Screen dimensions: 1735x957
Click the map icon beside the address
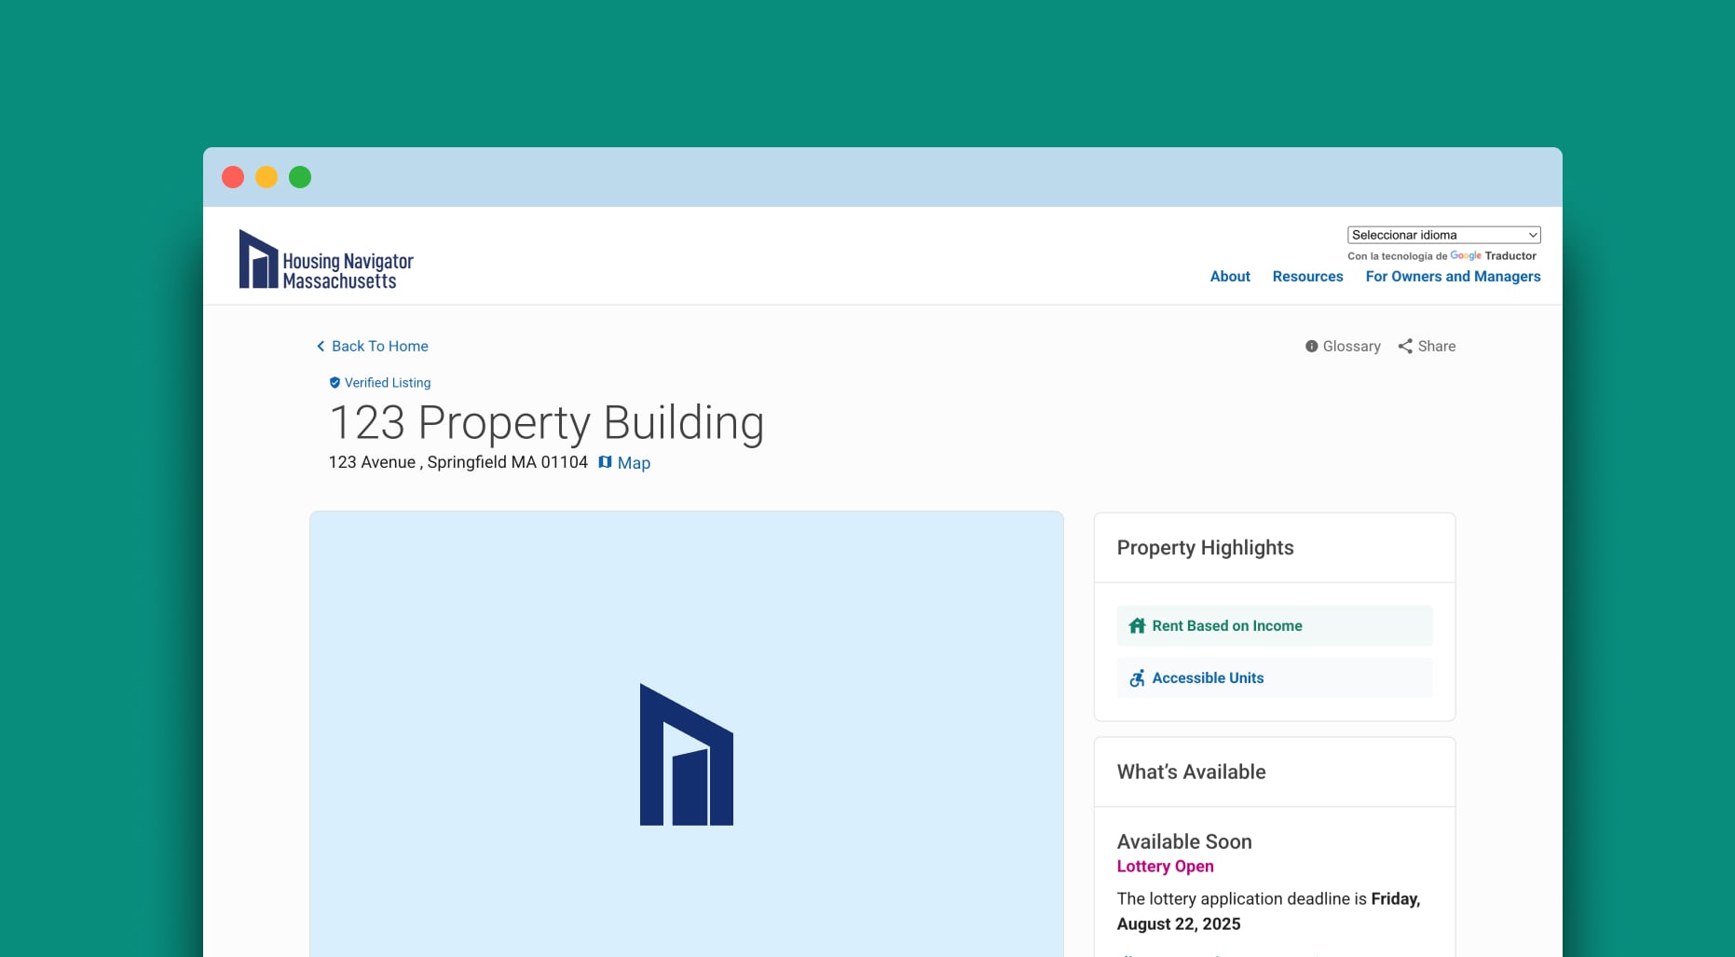click(x=605, y=462)
